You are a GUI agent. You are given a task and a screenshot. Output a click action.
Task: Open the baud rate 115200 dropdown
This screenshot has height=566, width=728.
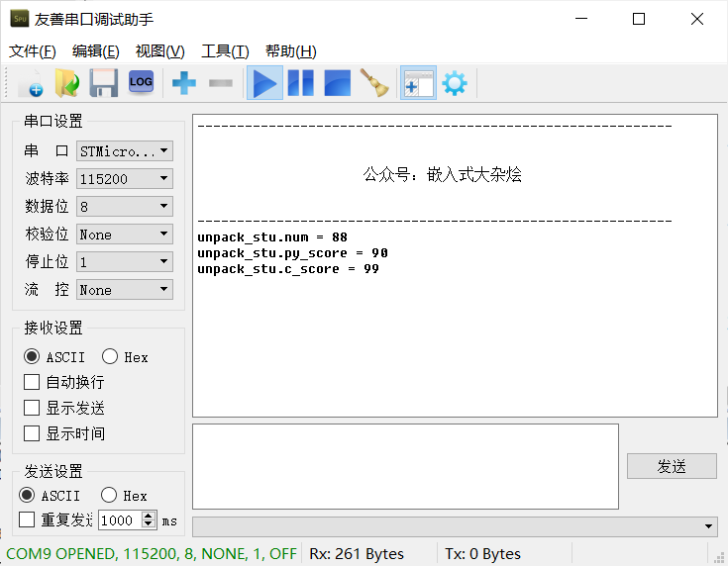[125, 179]
